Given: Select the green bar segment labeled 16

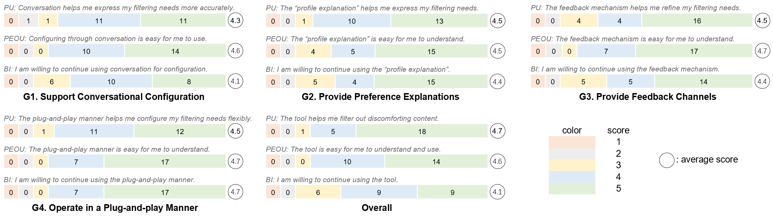Looking at the screenshot, I should click(697, 21).
